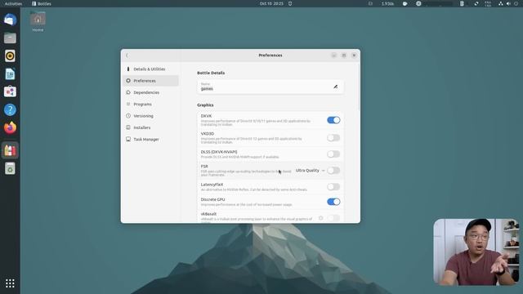Turn off the Discrete GPU switch
Image resolution: width=523 pixels, height=294 pixels.
coord(333,202)
